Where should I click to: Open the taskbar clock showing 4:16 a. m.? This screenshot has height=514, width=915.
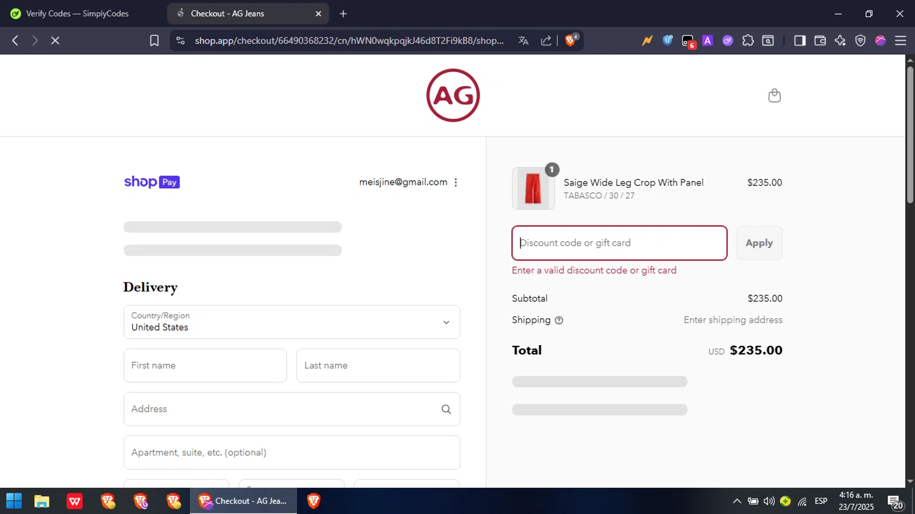856,501
